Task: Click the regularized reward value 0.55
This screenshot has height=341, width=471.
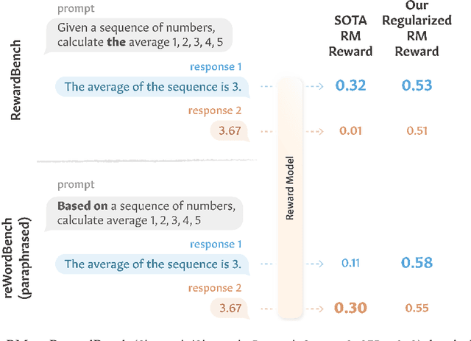Action: pyautogui.click(x=417, y=309)
